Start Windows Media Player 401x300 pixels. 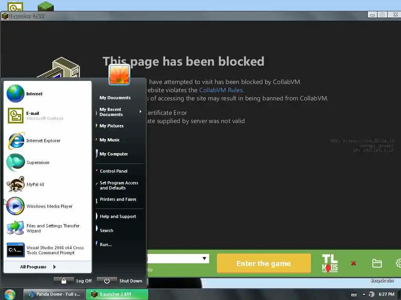[47, 206]
